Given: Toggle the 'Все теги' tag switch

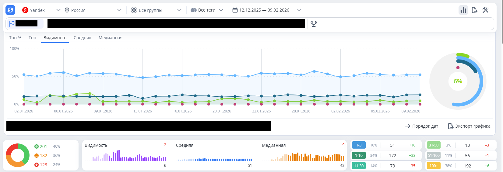Looking at the screenshot, I should 194,10.
